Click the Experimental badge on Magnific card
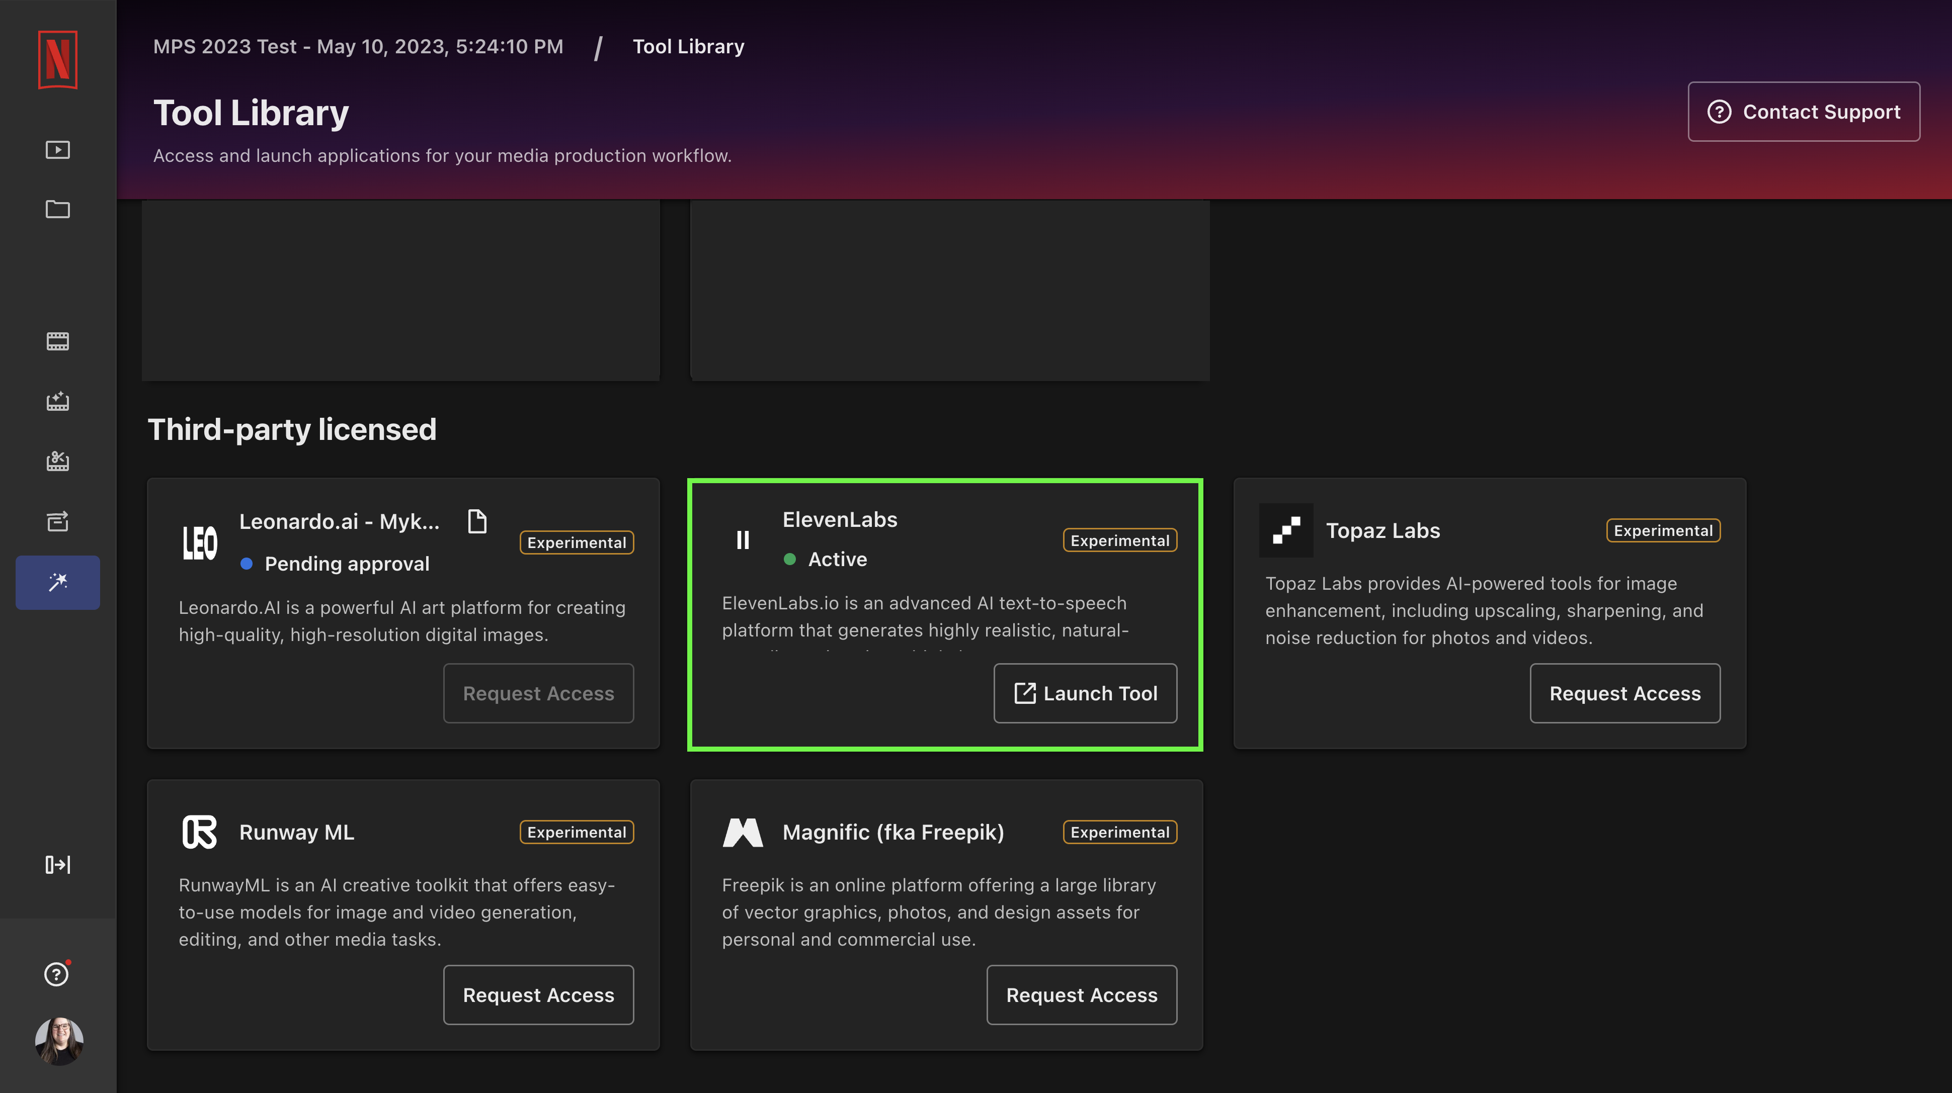This screenshot has height=1093, width=1952. [x=1120, y=832]
